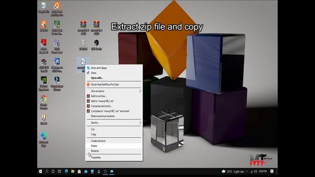
Task: Open the notification center icon
Action: [x=272, y=172]
